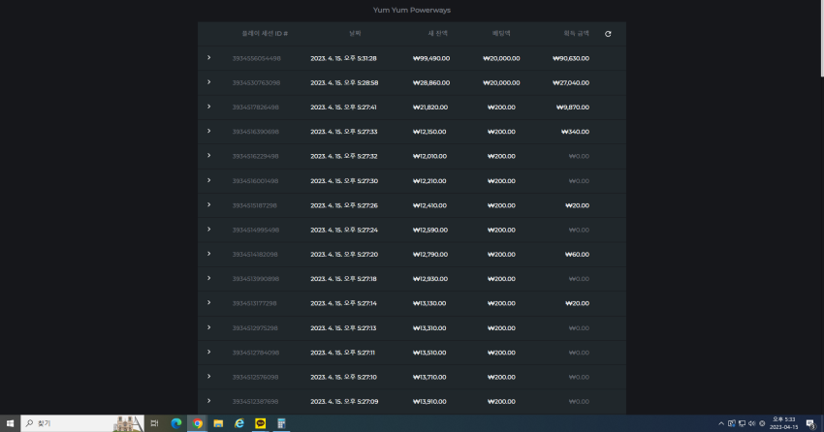Click the 날짜 column header
824x432 pixels.
point(355,34)
